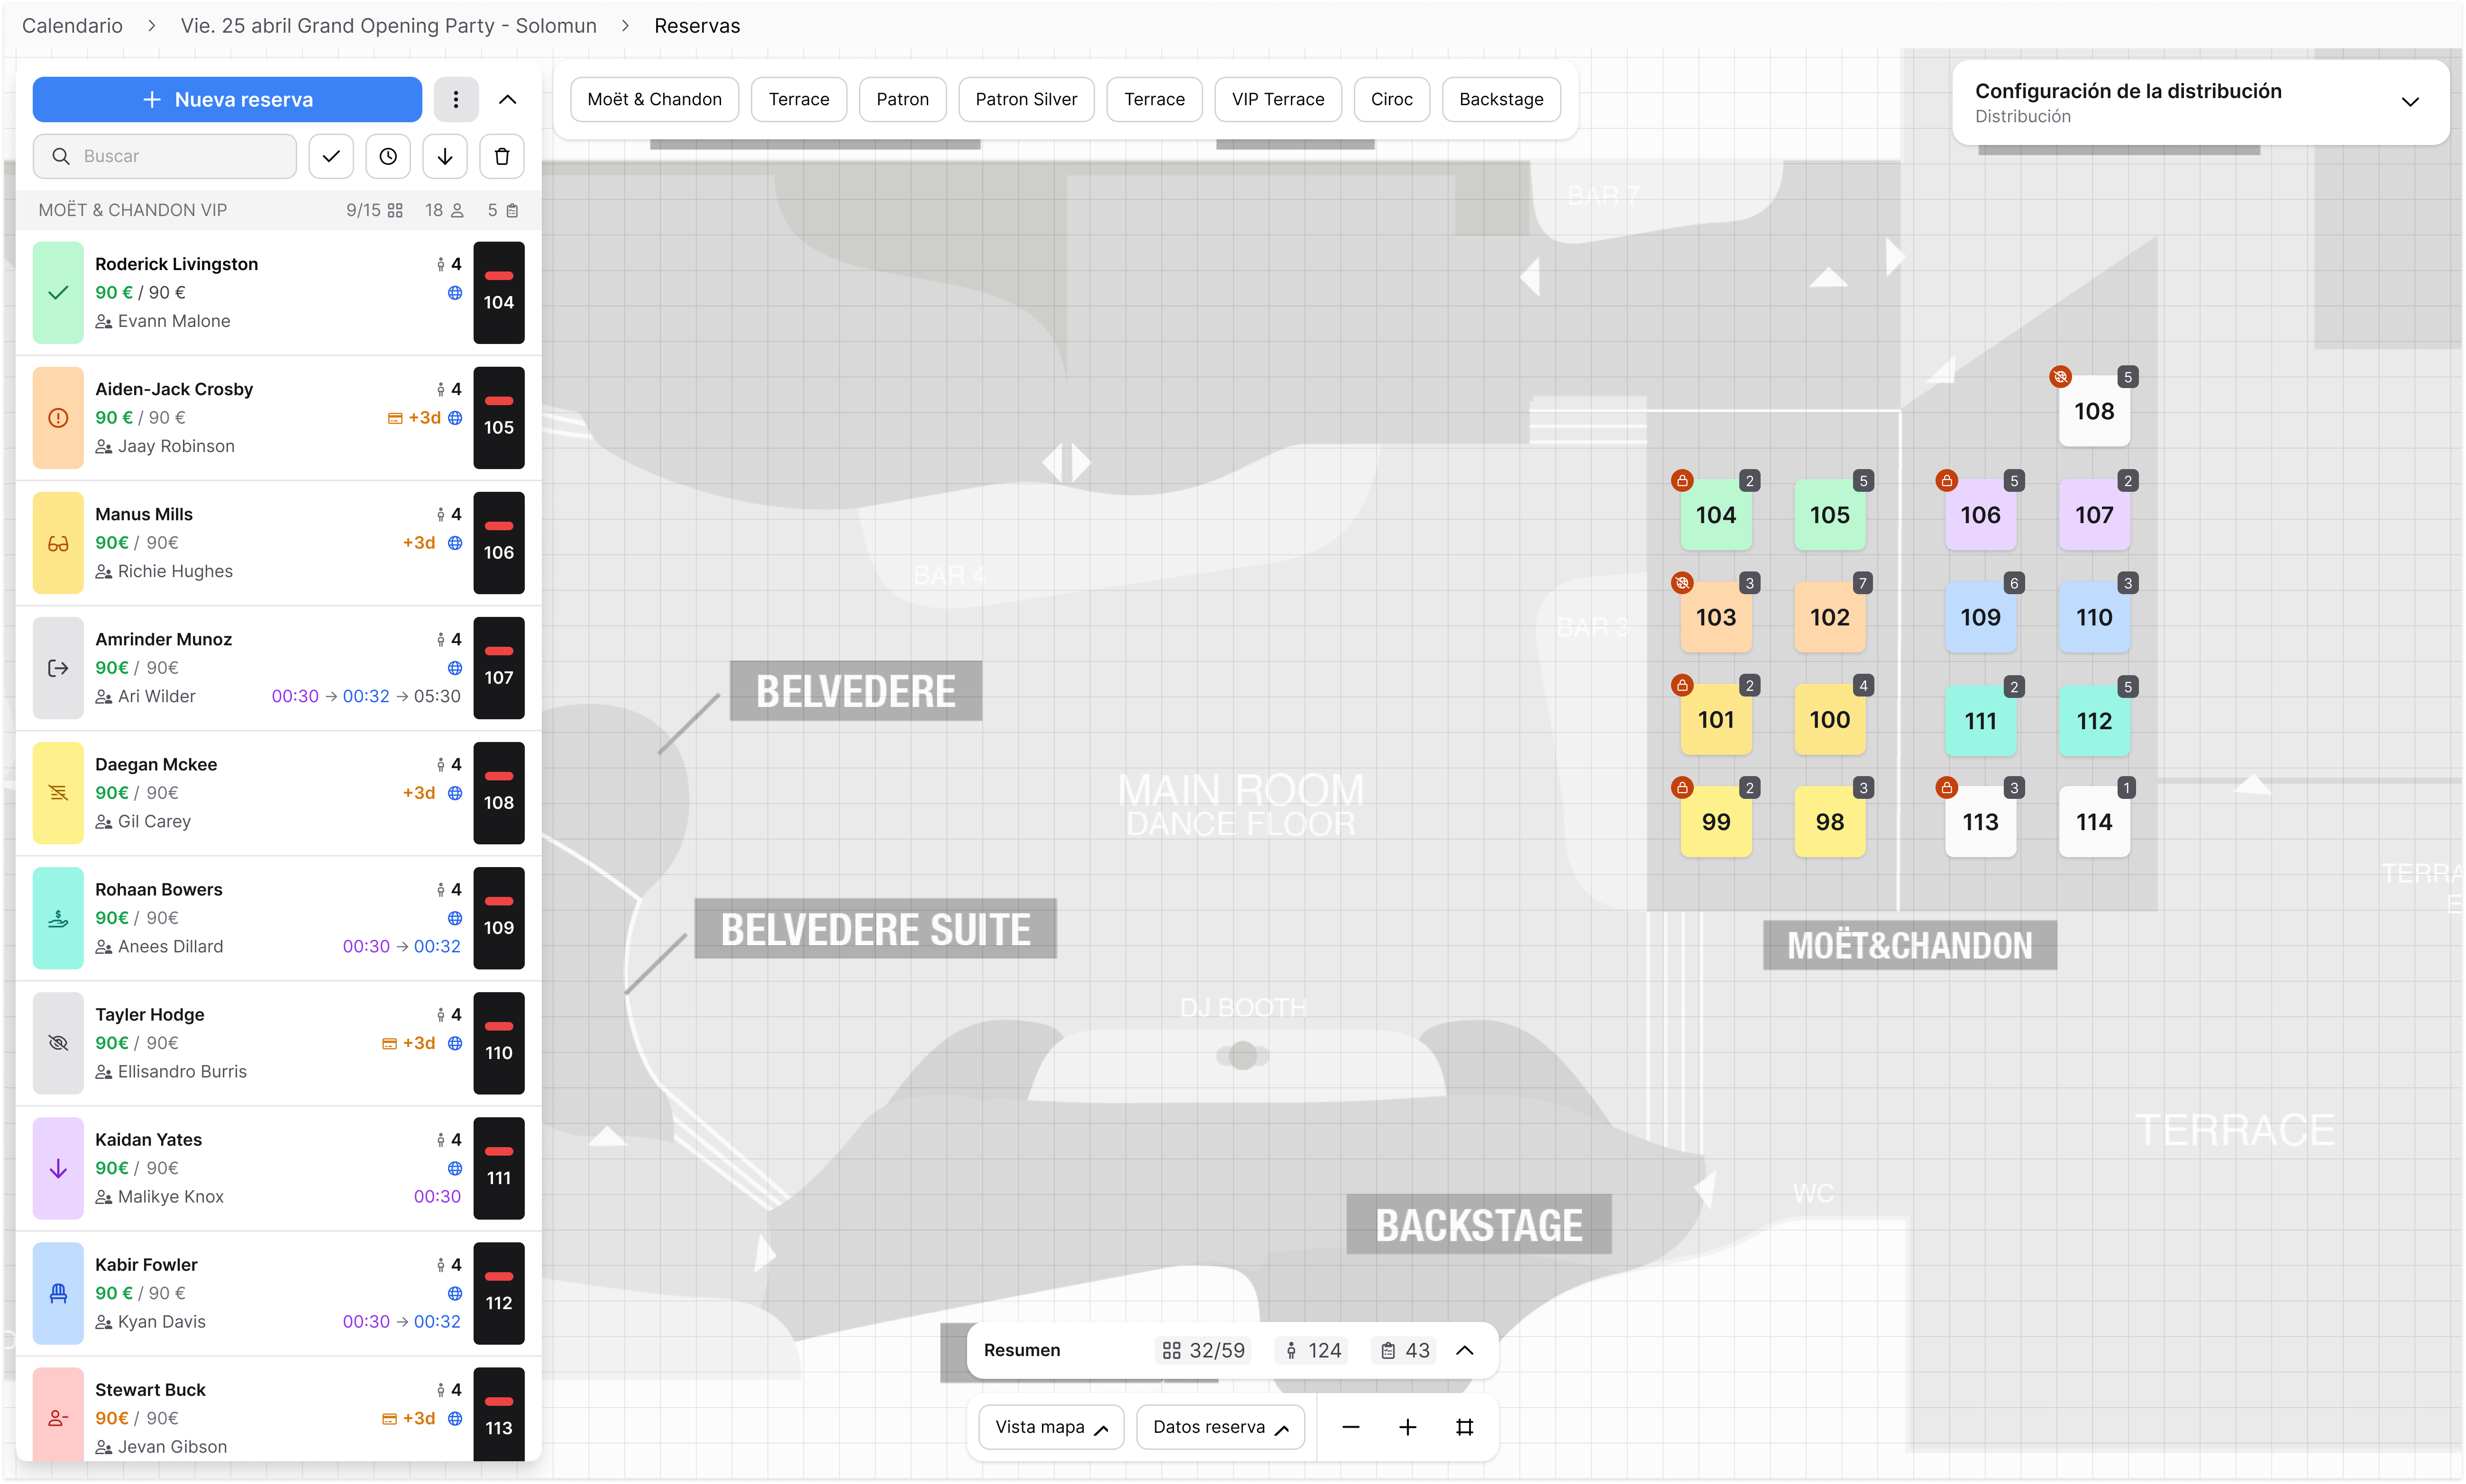
Task: Open the Configuración de la distribución dropdown
Action: [2411, 102]
